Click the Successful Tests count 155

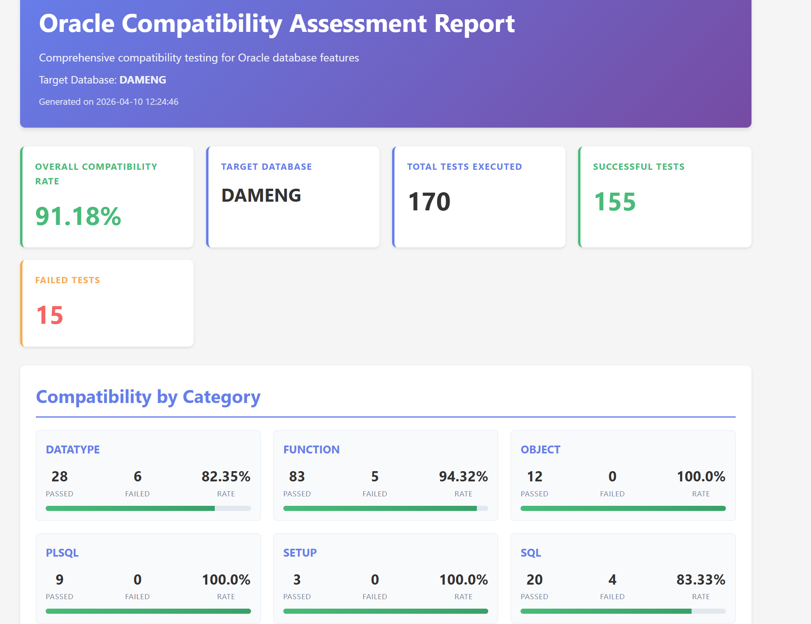[614, 202]
